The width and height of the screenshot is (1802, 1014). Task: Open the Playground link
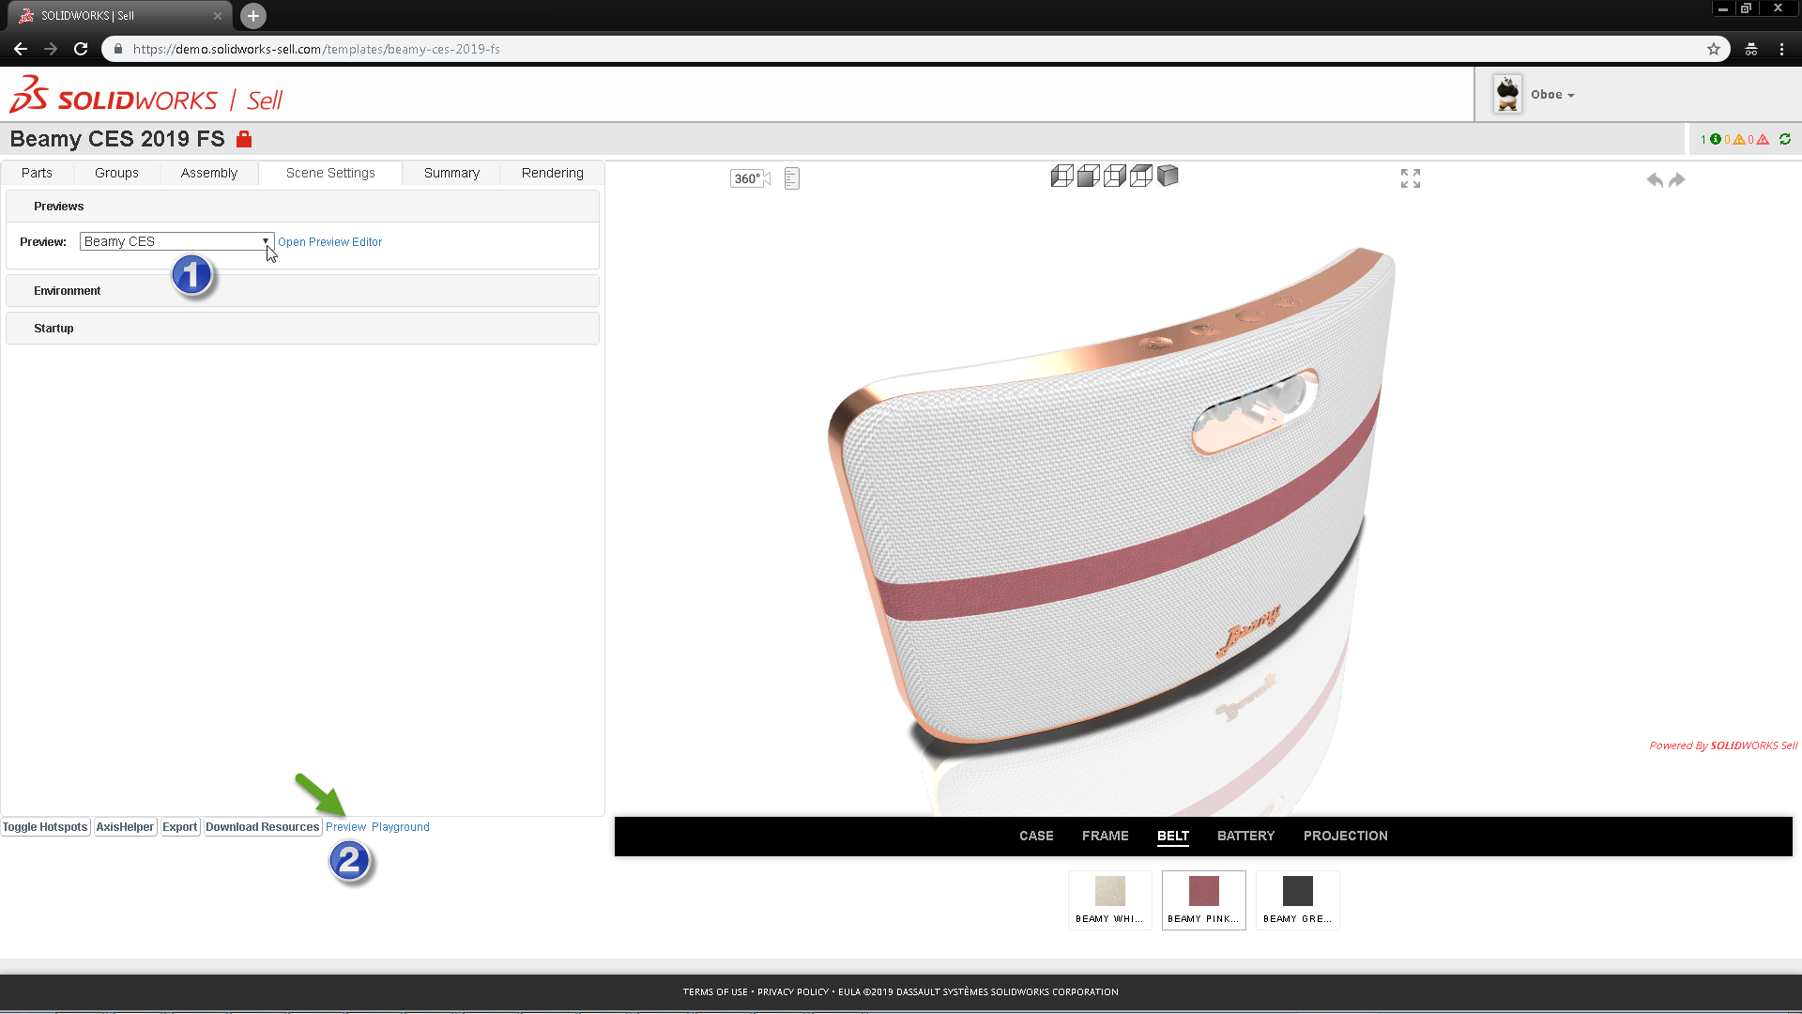click(x=401, y=827)
